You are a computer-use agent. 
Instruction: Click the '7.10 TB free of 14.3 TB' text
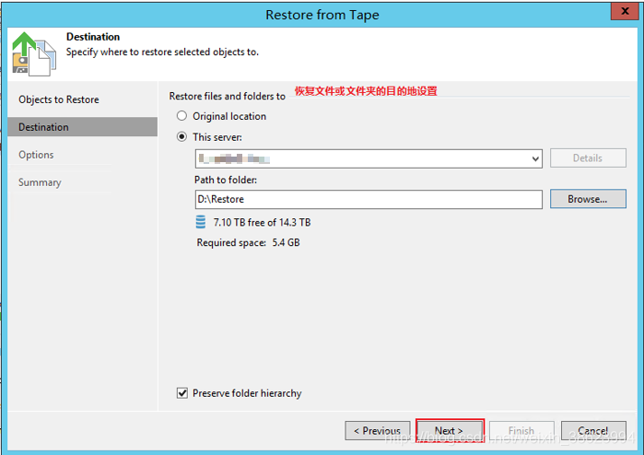[262, 223]
